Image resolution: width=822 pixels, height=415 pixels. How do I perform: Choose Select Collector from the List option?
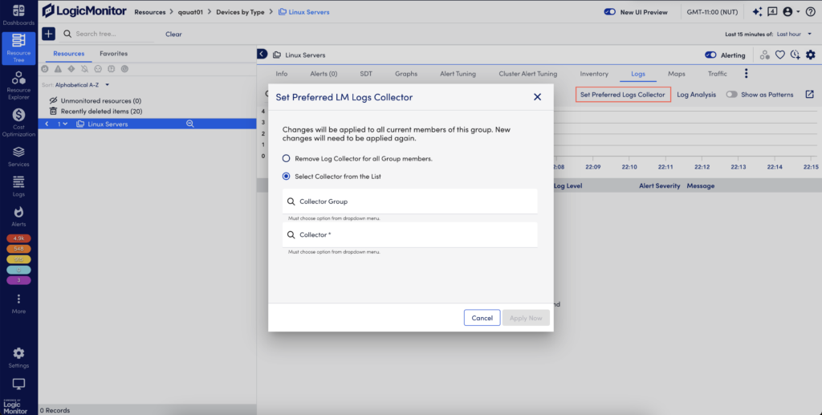(287, 177)
